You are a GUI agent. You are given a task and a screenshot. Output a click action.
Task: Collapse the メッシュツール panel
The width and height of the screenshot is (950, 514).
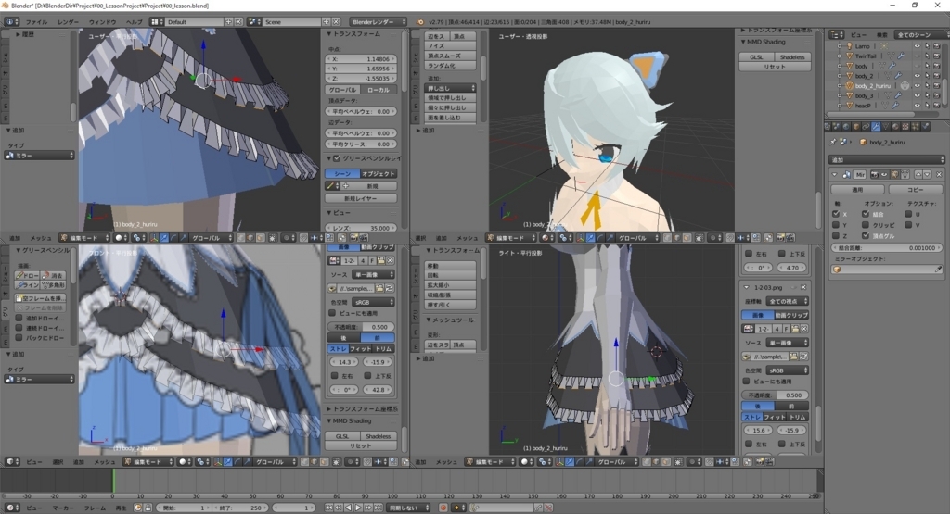tap(429, 320)
